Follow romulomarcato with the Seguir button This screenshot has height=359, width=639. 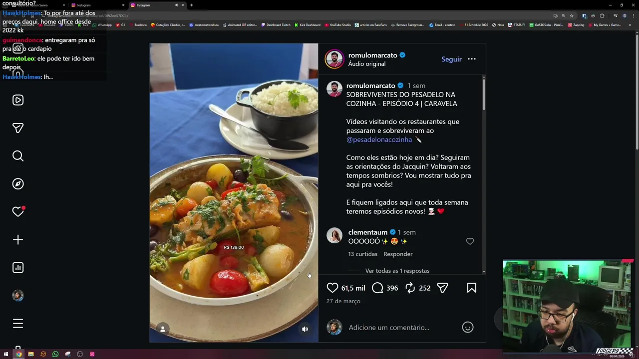click(x=451, y=59)
